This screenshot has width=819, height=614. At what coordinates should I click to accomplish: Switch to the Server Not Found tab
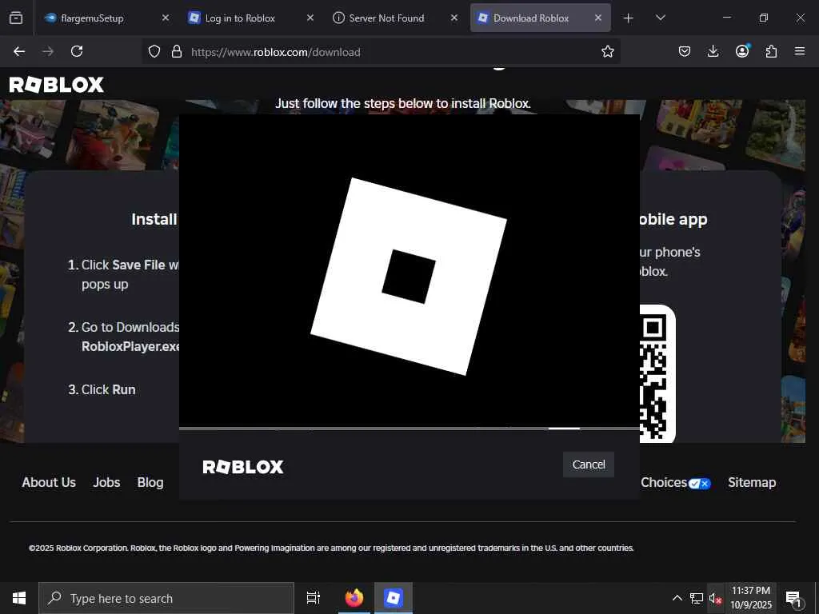pyautogui.click(x=395, y=18)
